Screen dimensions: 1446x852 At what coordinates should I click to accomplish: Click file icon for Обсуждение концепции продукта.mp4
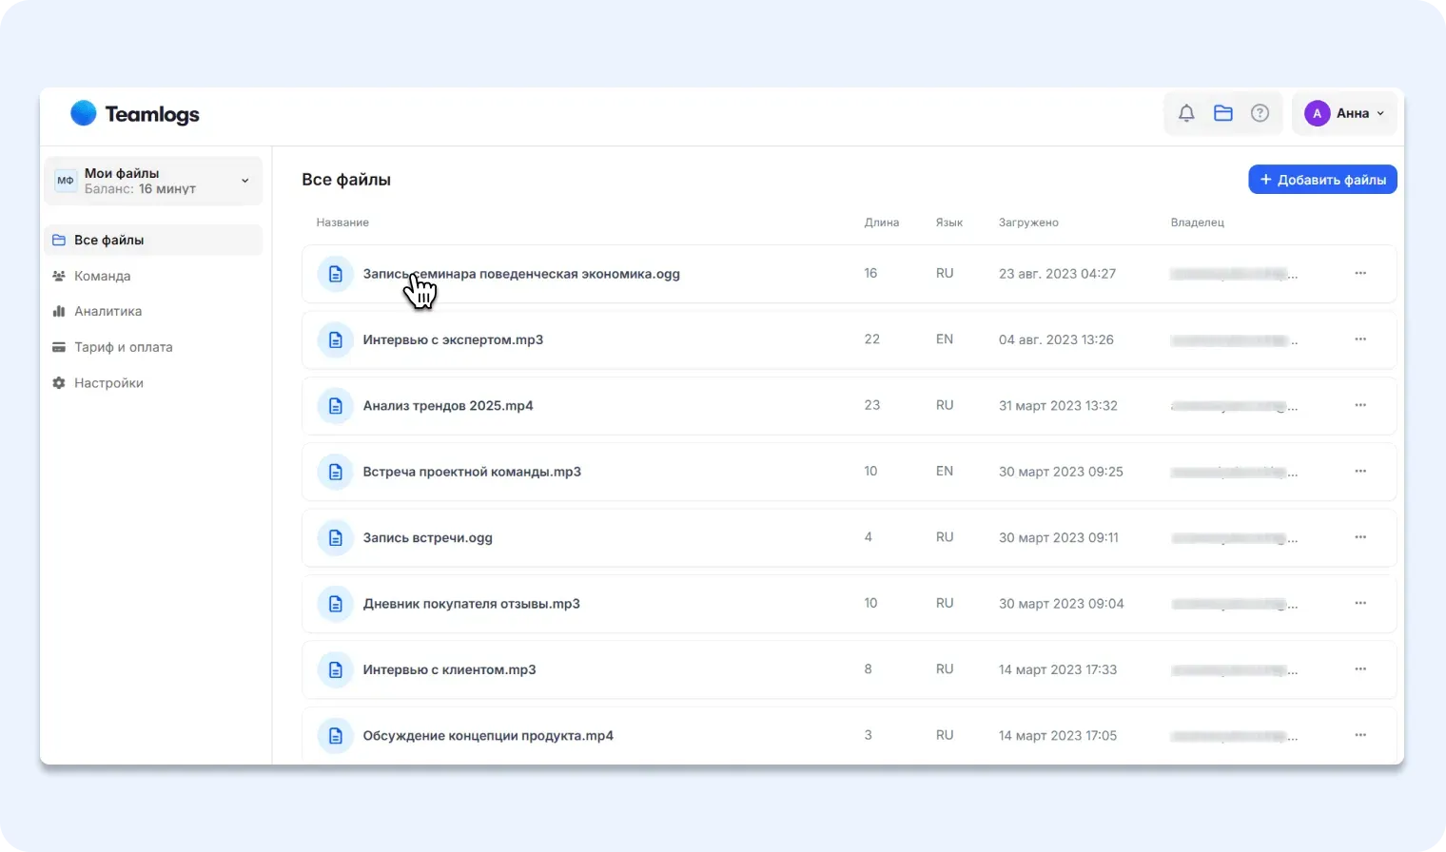pyautogui.click(x=336, y=736)
